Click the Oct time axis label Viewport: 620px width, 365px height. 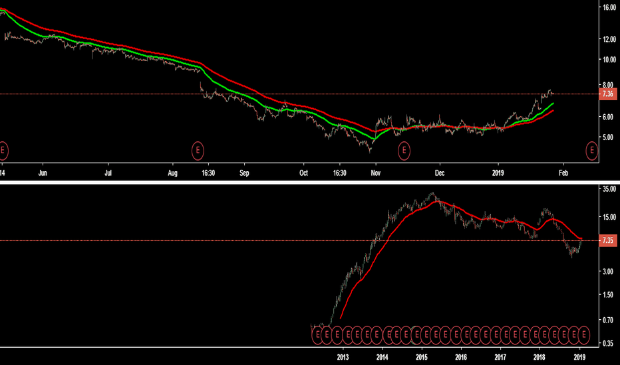point(303,173)
